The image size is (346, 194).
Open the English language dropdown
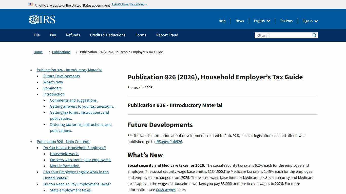point(262,21)
